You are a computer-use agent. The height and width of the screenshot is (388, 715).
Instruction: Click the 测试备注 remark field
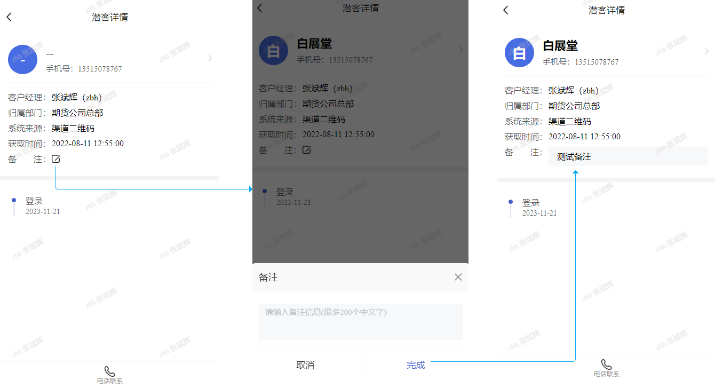628,156
